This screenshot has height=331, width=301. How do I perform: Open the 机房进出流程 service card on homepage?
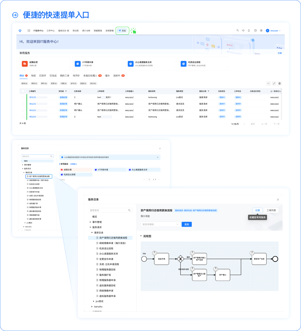(x=203, y=63)
